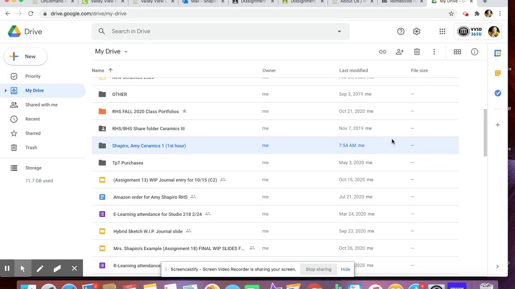The width and height of the screenshot is (515, 289).
Task: Select Amazon order for Amy Shapiro RHS
Action: click(275, 197)
